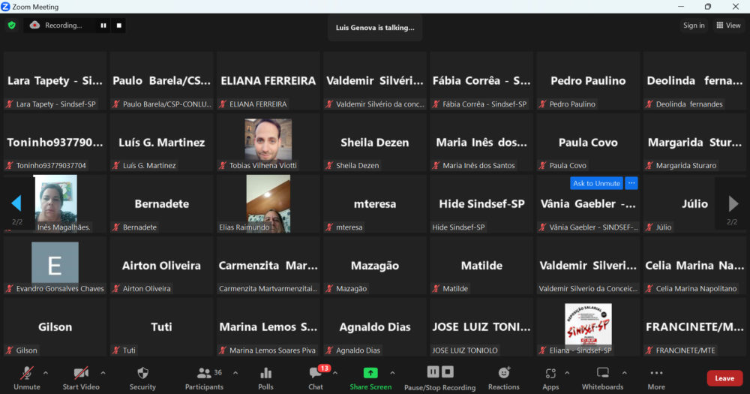Expand the arrow beside Apps
This screenshot has height=394, width=750.
(567, 372)
